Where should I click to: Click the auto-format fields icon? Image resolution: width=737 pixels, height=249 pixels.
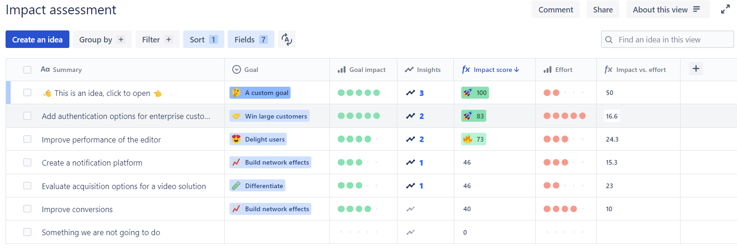click(x=287, y=39)
